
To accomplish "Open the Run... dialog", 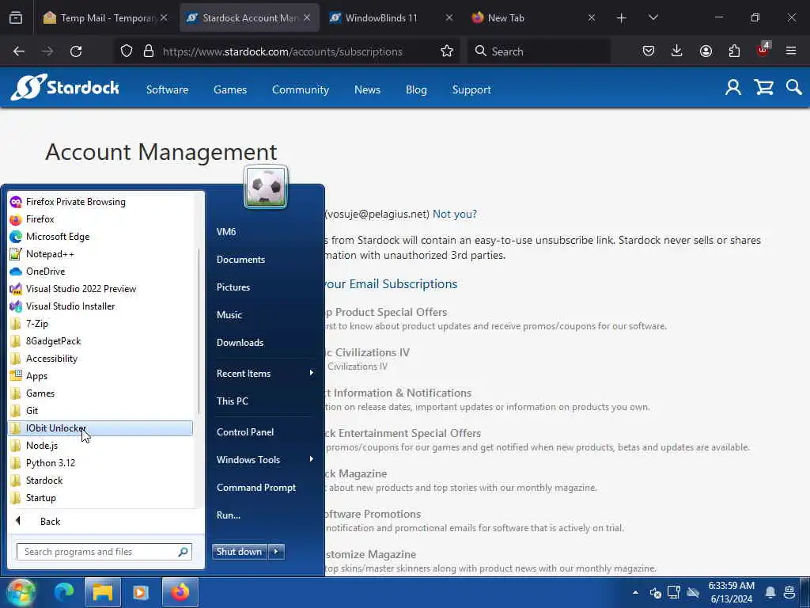I will coord(229,515).
